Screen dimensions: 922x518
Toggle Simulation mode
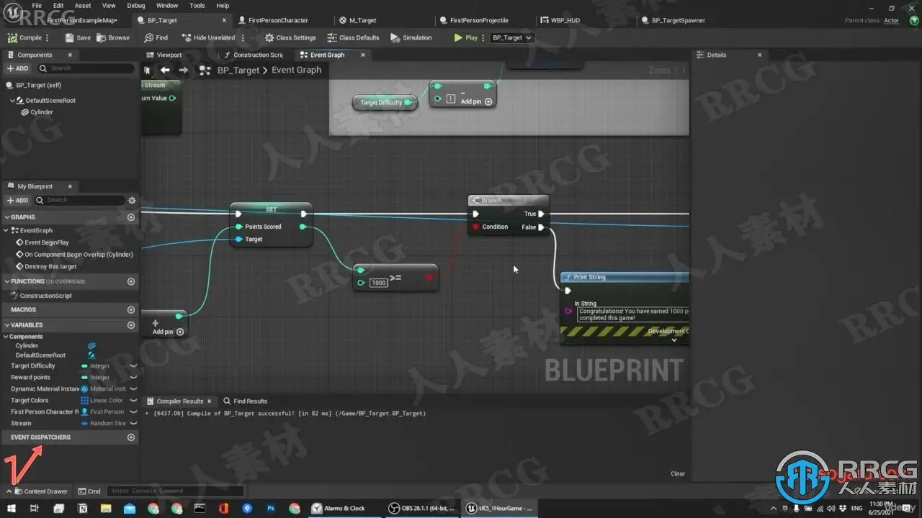click(x=411, y=37)
